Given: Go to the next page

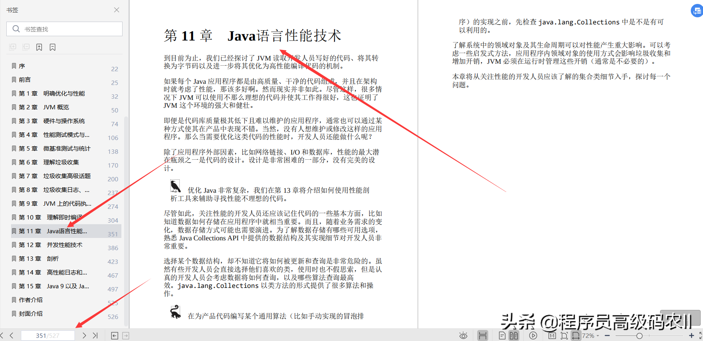Looking at the screenshot, I should 84,335.
